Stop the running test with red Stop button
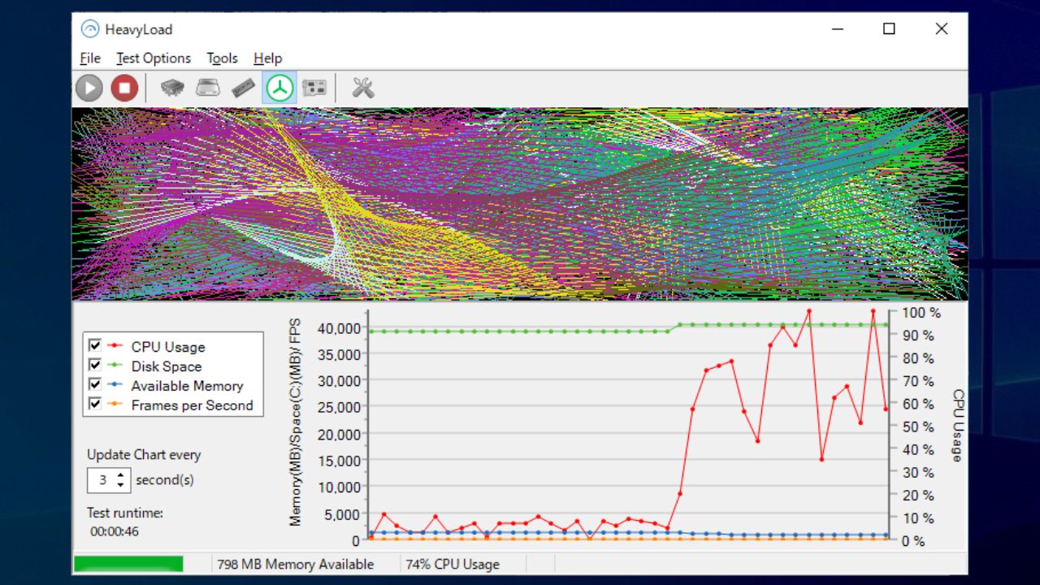 coord(124,88)
